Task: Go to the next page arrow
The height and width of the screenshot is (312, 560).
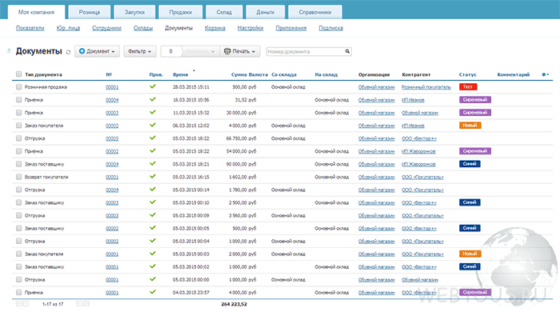Action: [x=79, y=304]
